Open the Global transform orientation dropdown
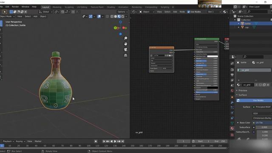Screen dimensions: 272x153 pos(46,12)
